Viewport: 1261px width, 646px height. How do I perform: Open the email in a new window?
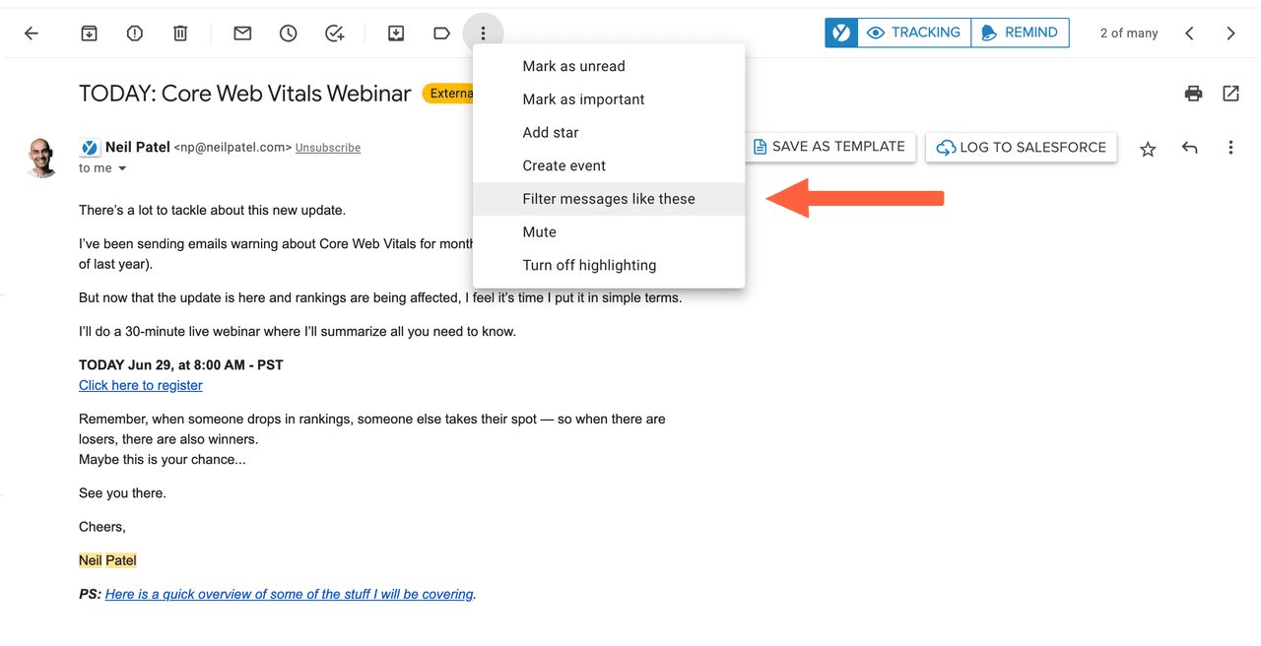click(1230, 93)
